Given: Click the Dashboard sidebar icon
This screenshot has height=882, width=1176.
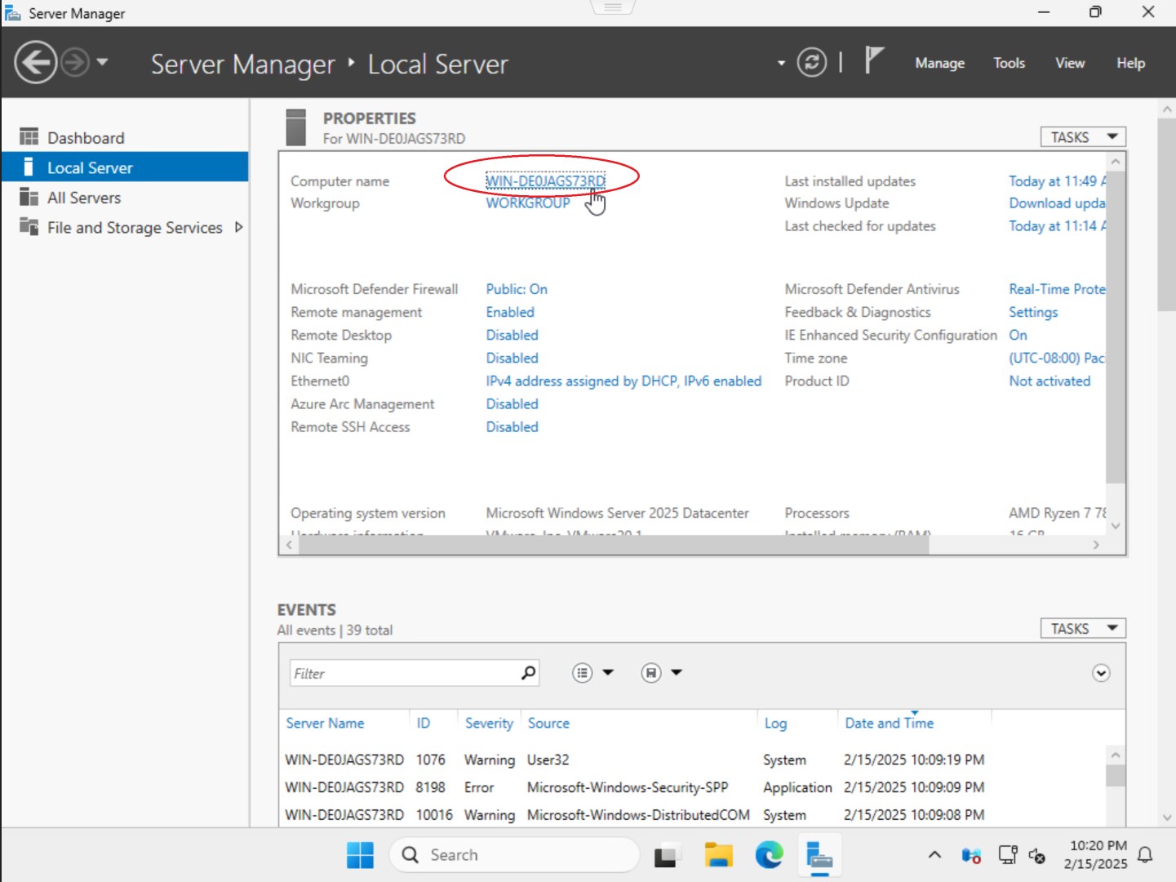Looking at the screenshot, I should point(29,137).
